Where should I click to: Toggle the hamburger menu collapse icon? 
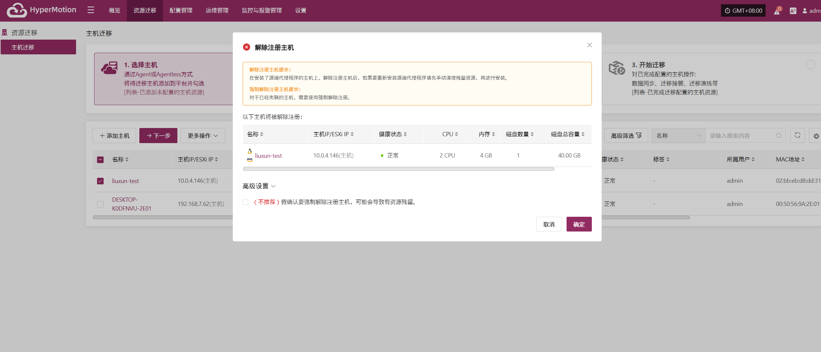coord(91,10)
